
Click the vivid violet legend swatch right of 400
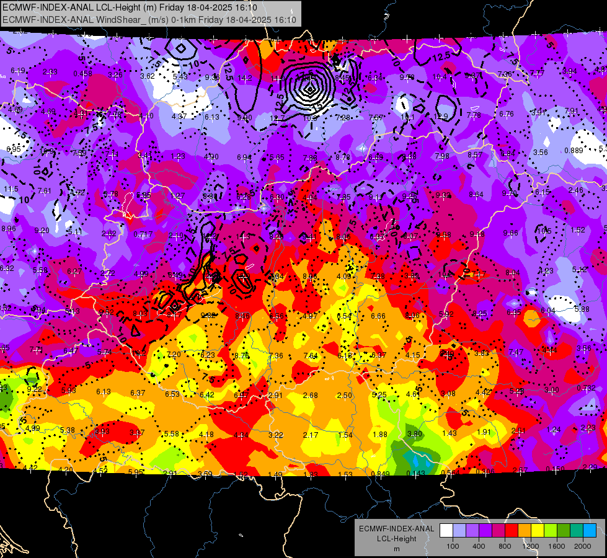[x=485, y=531]
